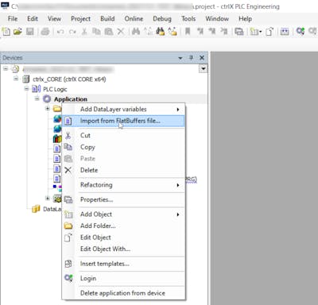This screenshot has width=318, height=305.
Task: Choose Edit Object in context menu
Action: click(123, 237)
